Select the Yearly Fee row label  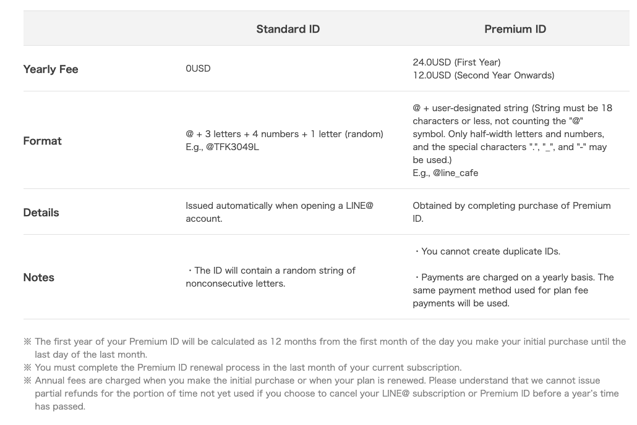pos(51,69)
